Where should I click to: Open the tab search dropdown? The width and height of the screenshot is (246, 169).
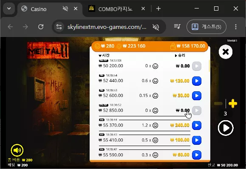tap(9, 8)
